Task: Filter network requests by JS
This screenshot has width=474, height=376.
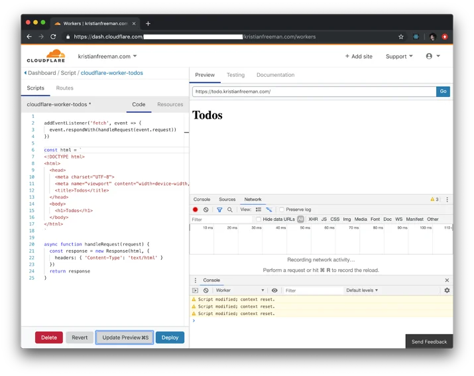Action: click(324, 219)
